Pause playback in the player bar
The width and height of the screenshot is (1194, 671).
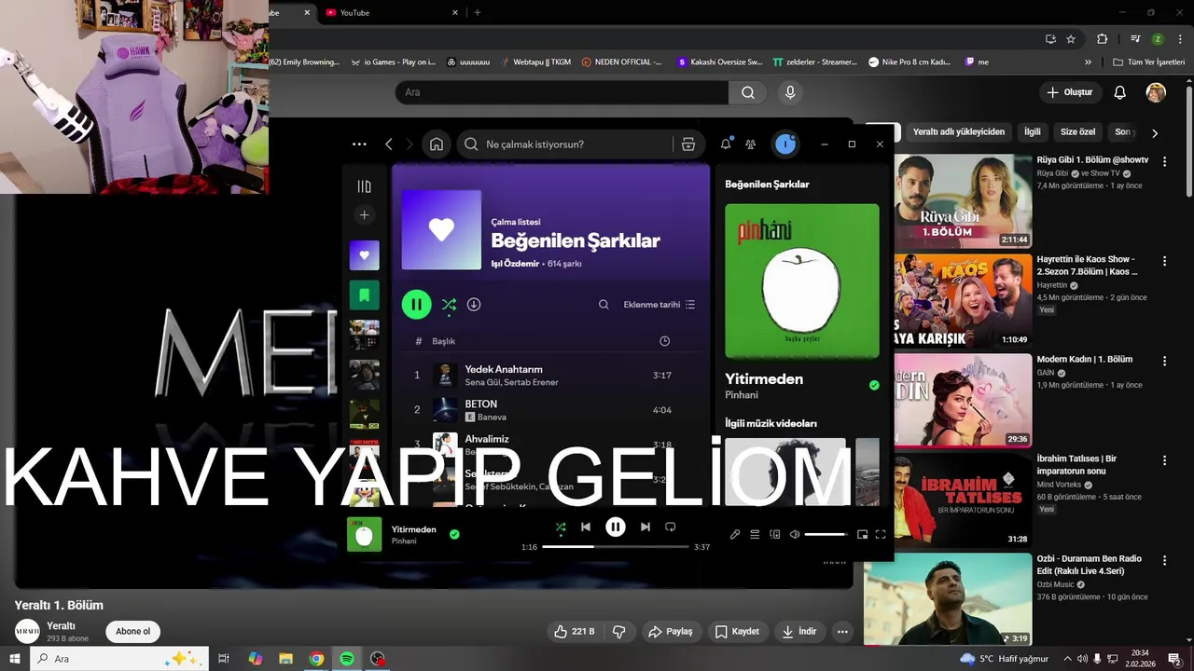(x=616, y=527)
